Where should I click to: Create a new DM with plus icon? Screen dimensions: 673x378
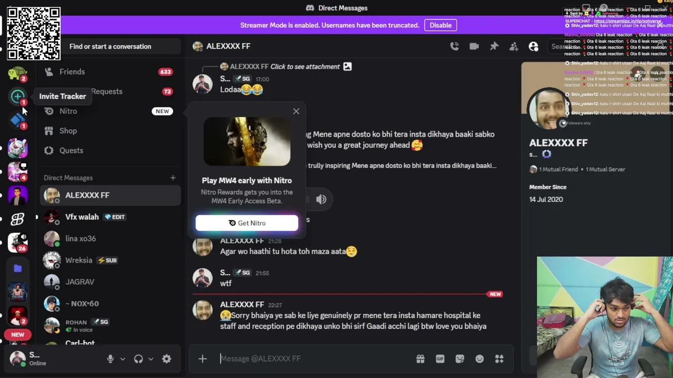pyautogui.click(x=172, y=178)
